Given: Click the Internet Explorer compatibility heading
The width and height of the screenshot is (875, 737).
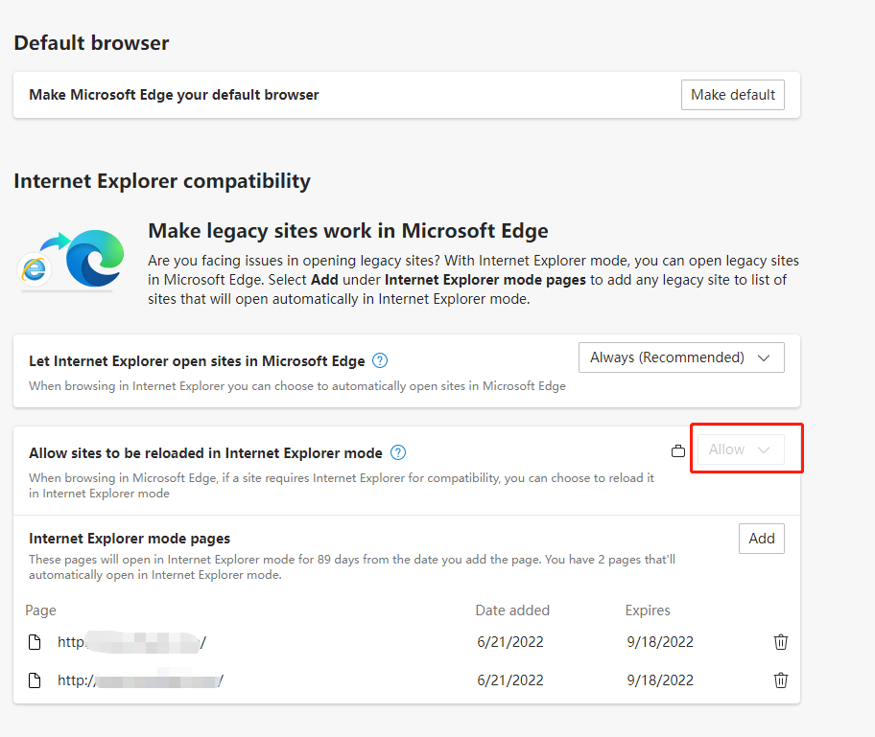Looking at the screenshot, I should [x=162, y=181].
